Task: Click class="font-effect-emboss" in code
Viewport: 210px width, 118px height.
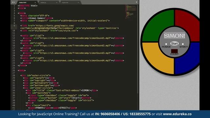Action: pos(64,90)
